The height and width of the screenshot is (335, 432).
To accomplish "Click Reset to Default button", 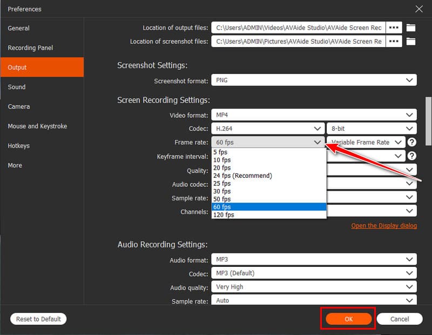I will tap(38, 319).
